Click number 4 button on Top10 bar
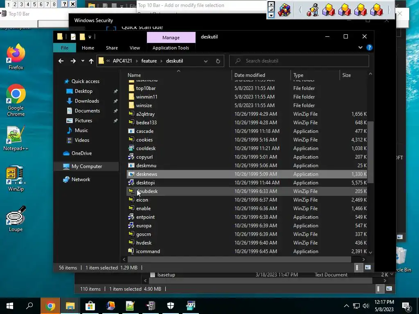Viewport: 419px width, 314px height. tap(28, 4)
